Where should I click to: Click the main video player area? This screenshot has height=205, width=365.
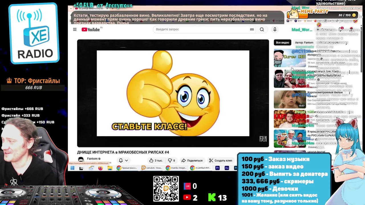click(173, 93)
